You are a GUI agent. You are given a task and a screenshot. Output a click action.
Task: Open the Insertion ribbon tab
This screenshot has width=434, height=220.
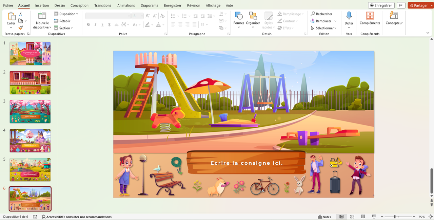tap(42, 5)
